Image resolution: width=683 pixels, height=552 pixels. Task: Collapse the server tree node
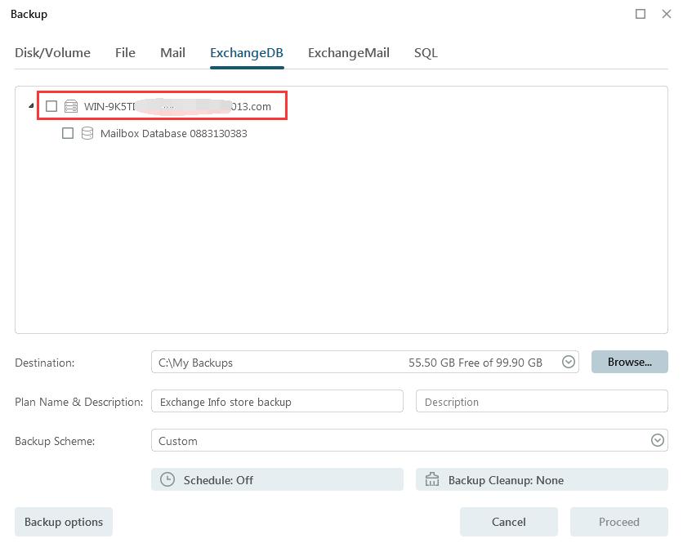[x=31, y=106]
